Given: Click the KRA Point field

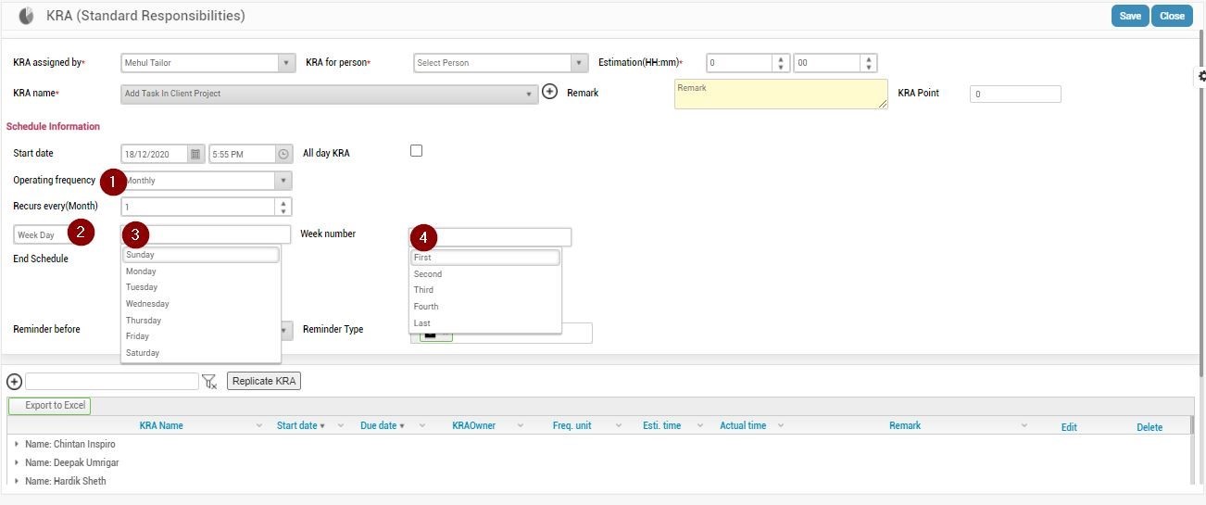Looking at the screenshot, I should [1015, 94].
